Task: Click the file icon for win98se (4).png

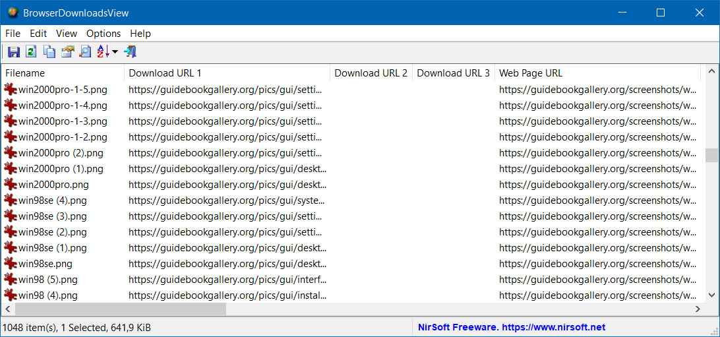Action: tap(11, 200)
